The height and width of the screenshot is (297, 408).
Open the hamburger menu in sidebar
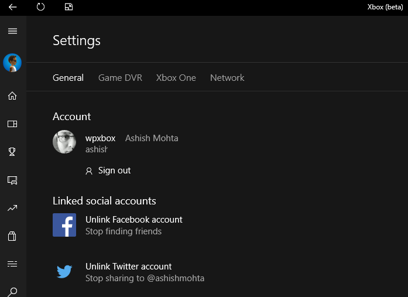12,31
